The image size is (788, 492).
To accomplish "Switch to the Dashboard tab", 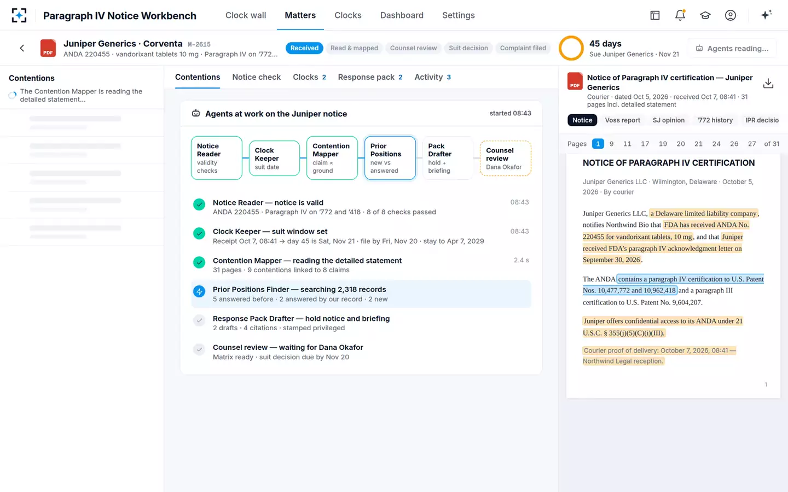I will [402, 15].
